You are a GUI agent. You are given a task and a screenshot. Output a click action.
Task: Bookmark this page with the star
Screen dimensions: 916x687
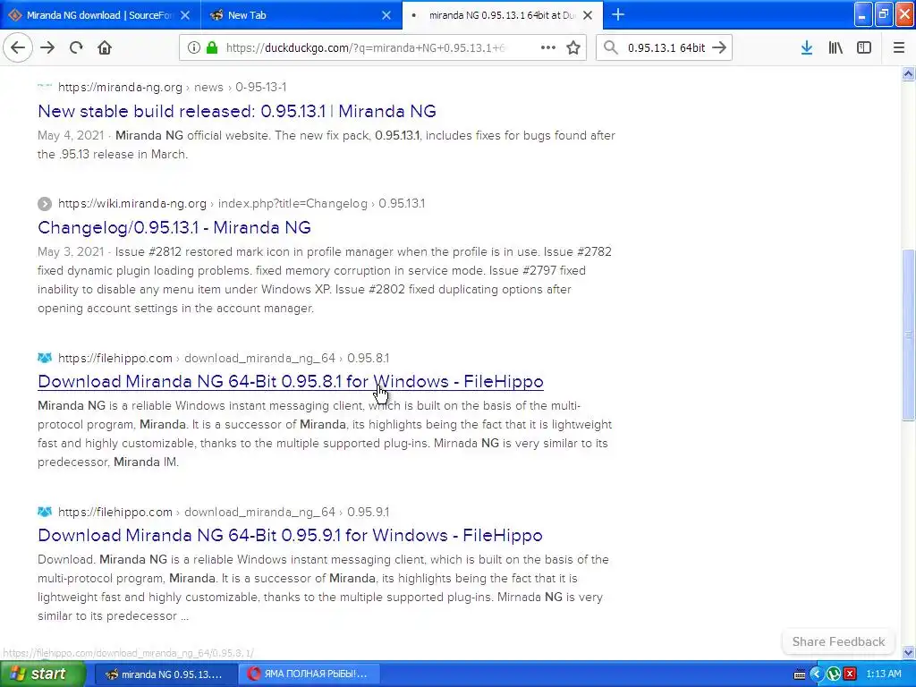click(x=573, y=48)
